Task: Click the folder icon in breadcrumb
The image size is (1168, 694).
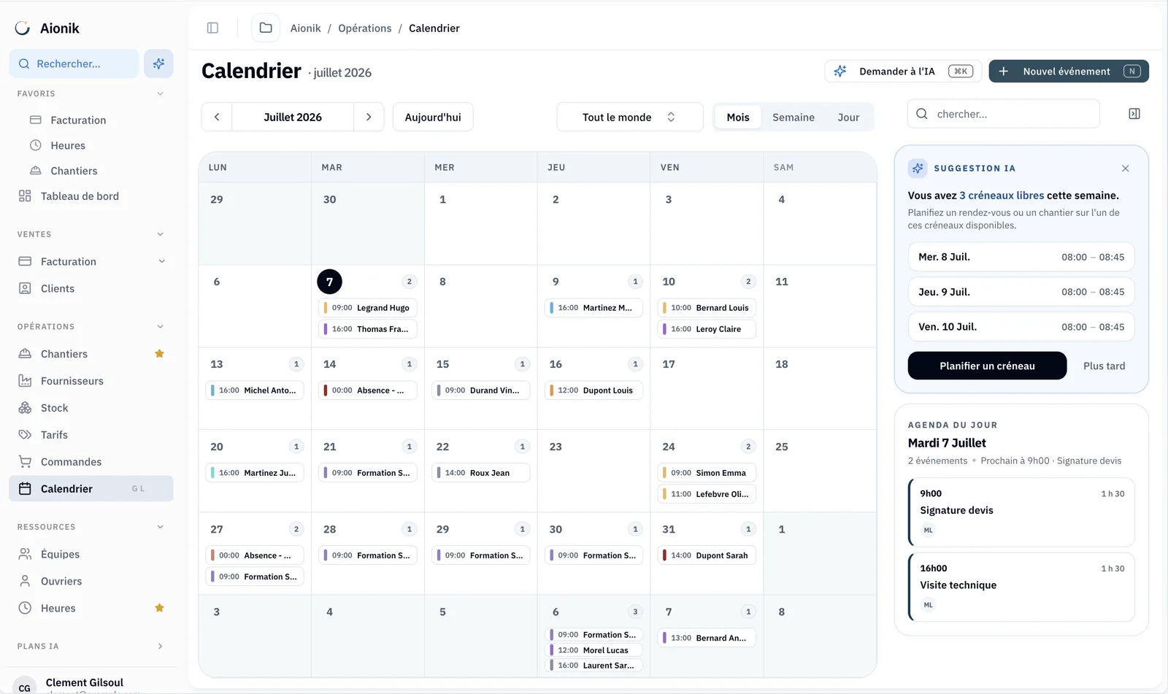Action: point(266,28)
